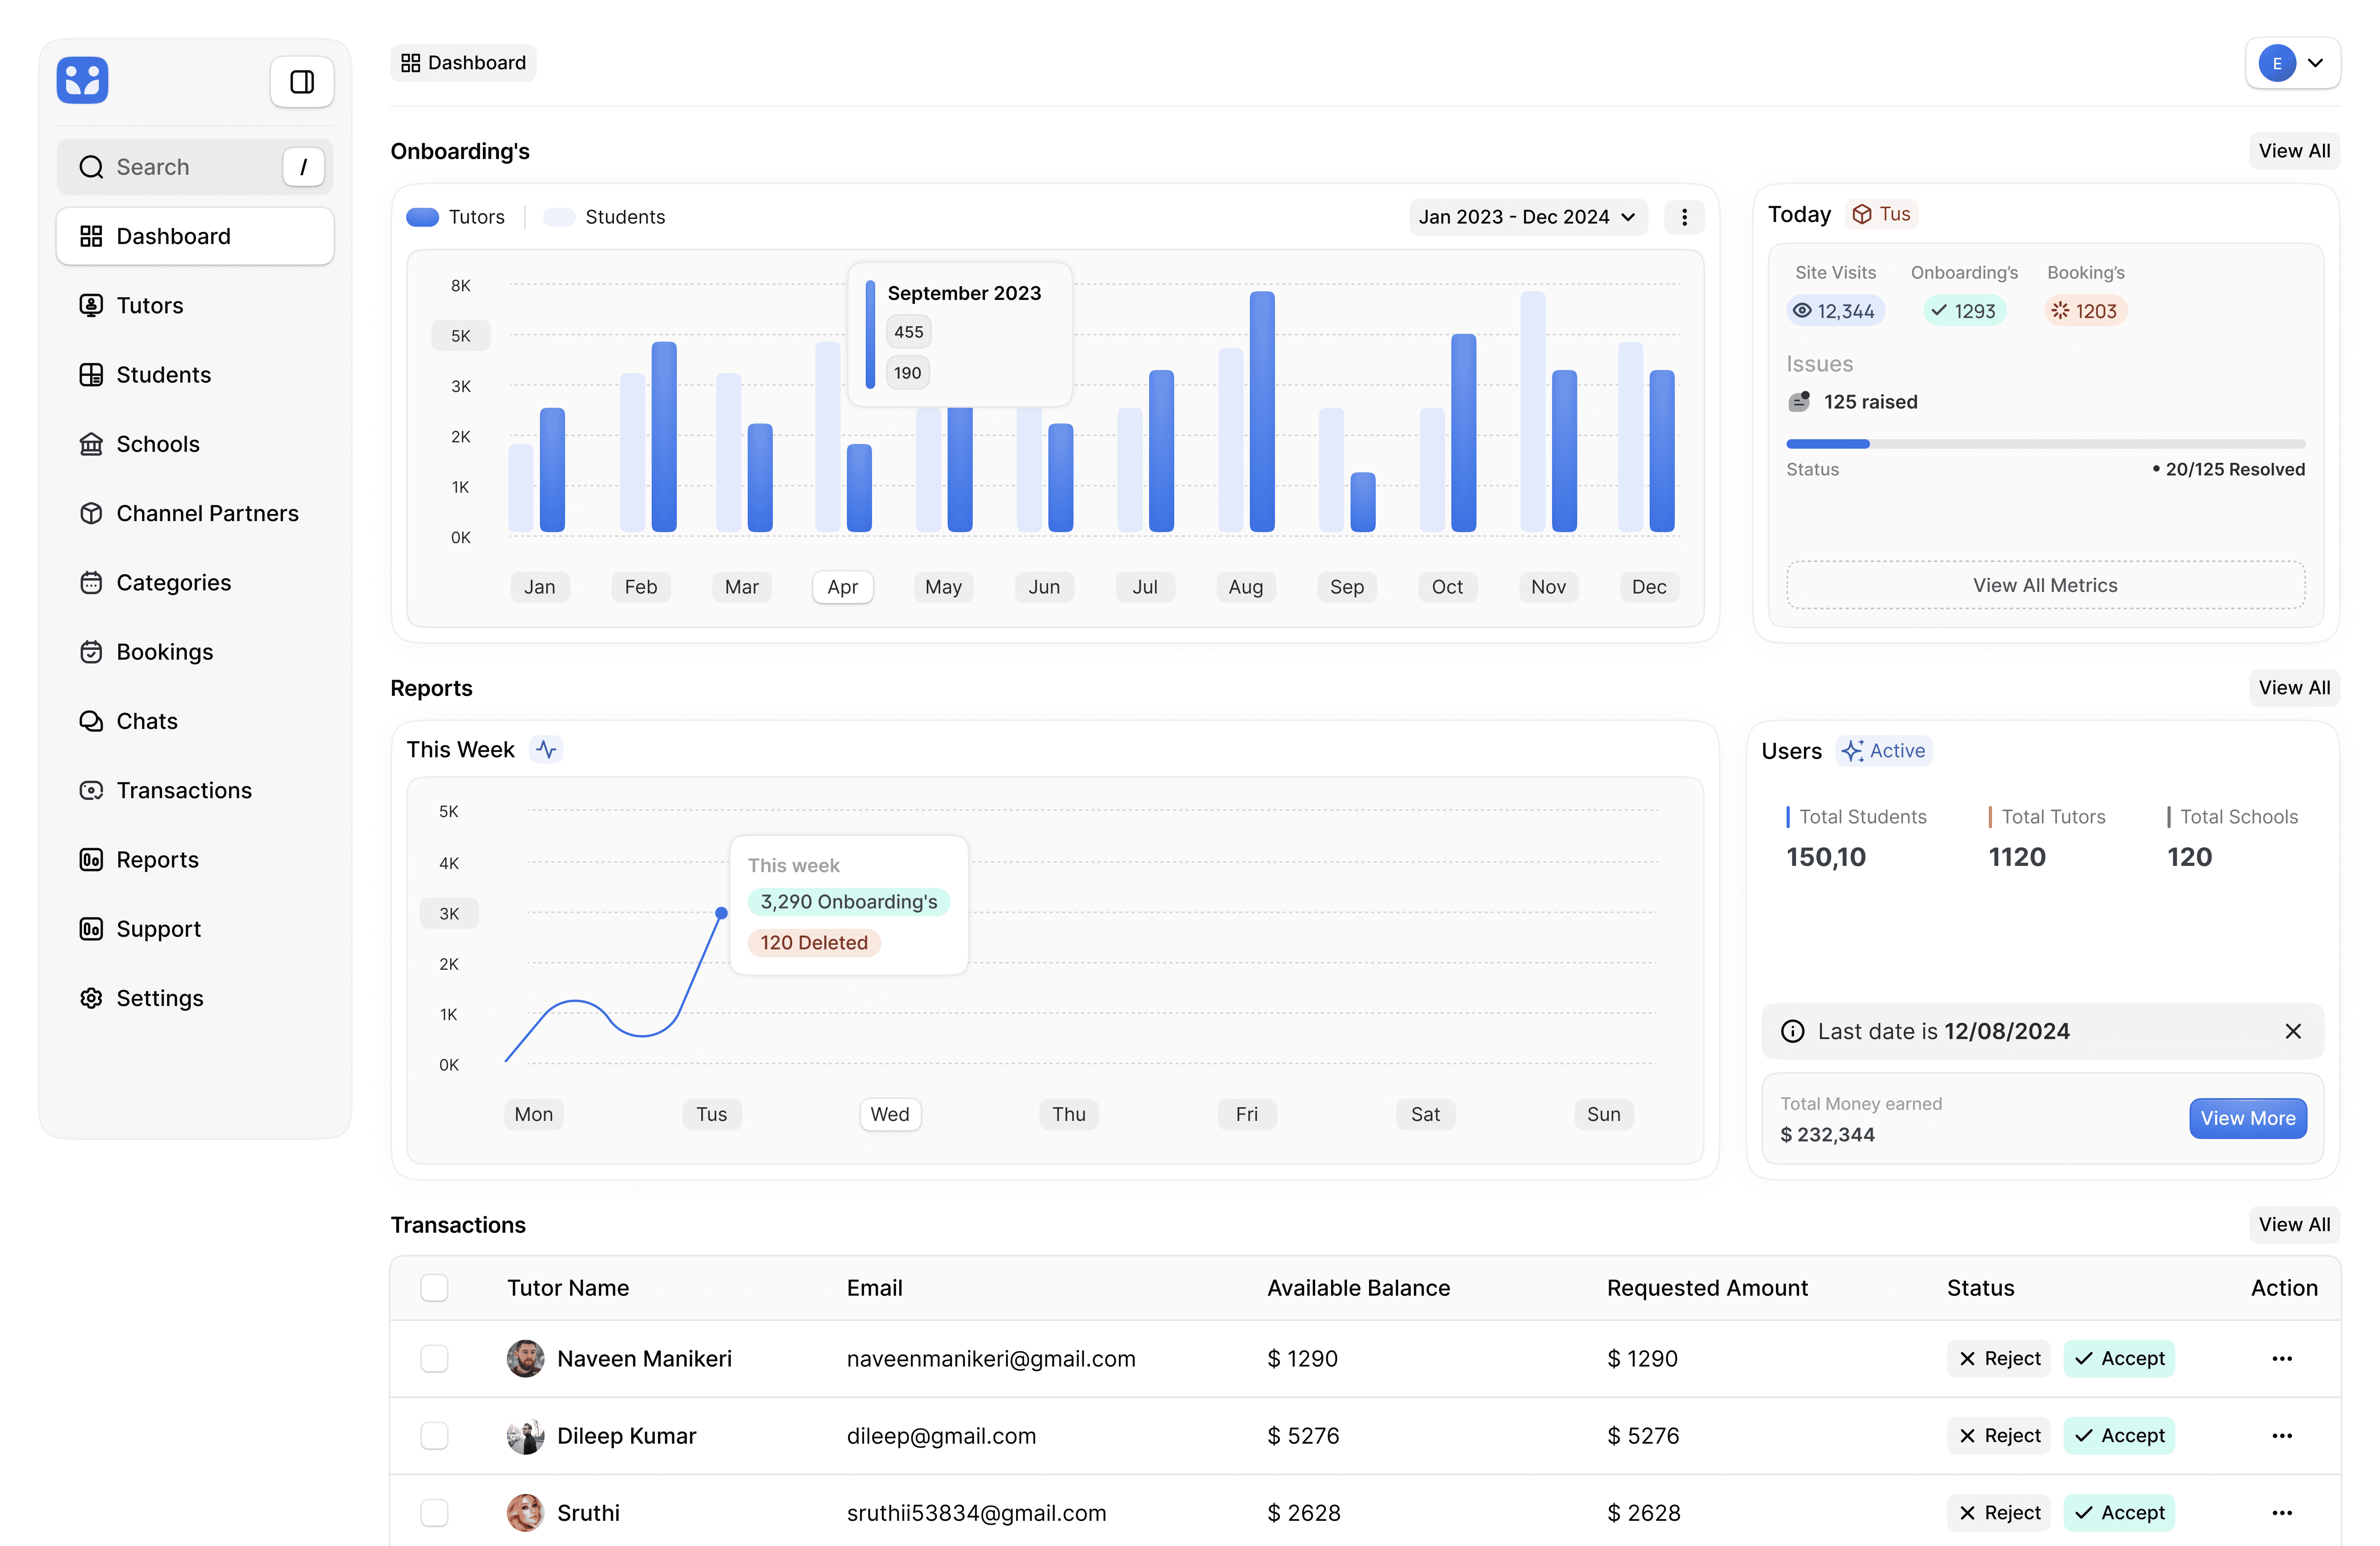Open the user profile dropdown

point(2292,63)
